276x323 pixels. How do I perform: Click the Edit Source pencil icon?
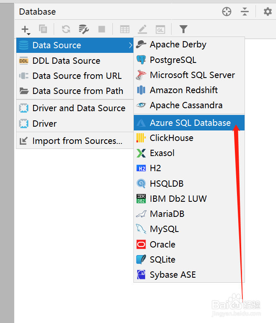(142, 29)
